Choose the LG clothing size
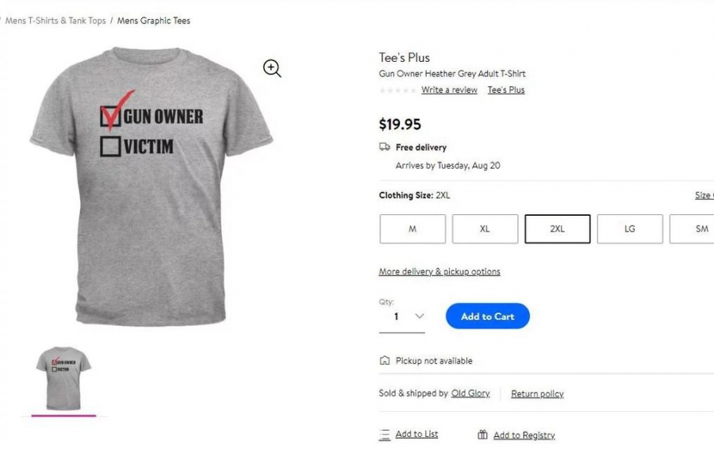 coord(630,229)
